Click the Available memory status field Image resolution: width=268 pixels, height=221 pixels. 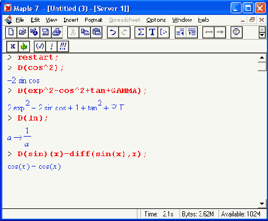coord(241,214)
